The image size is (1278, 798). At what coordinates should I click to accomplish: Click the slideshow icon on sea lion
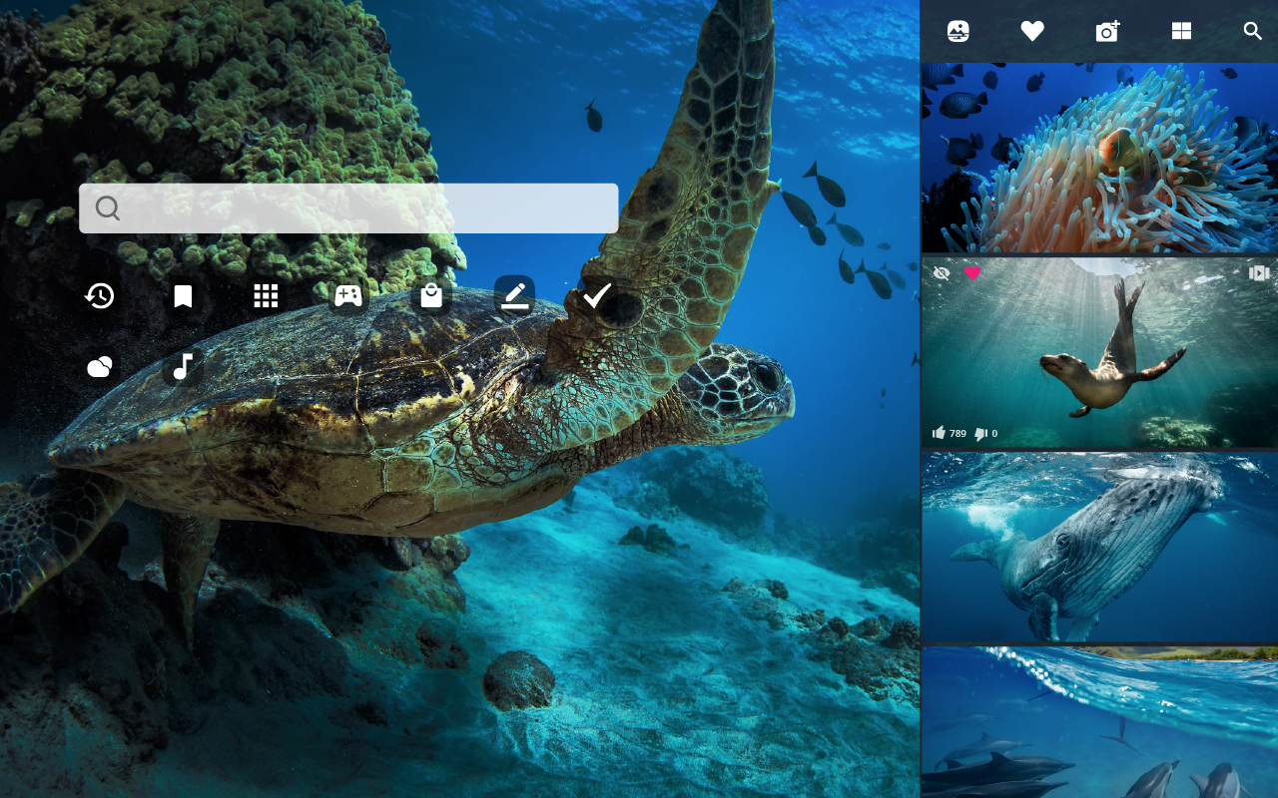click(1259, 272)
